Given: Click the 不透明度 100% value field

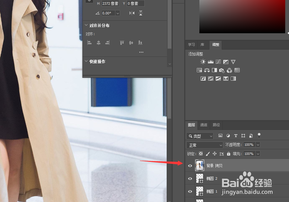Looking at the screenshot, I should coord(249,145).
